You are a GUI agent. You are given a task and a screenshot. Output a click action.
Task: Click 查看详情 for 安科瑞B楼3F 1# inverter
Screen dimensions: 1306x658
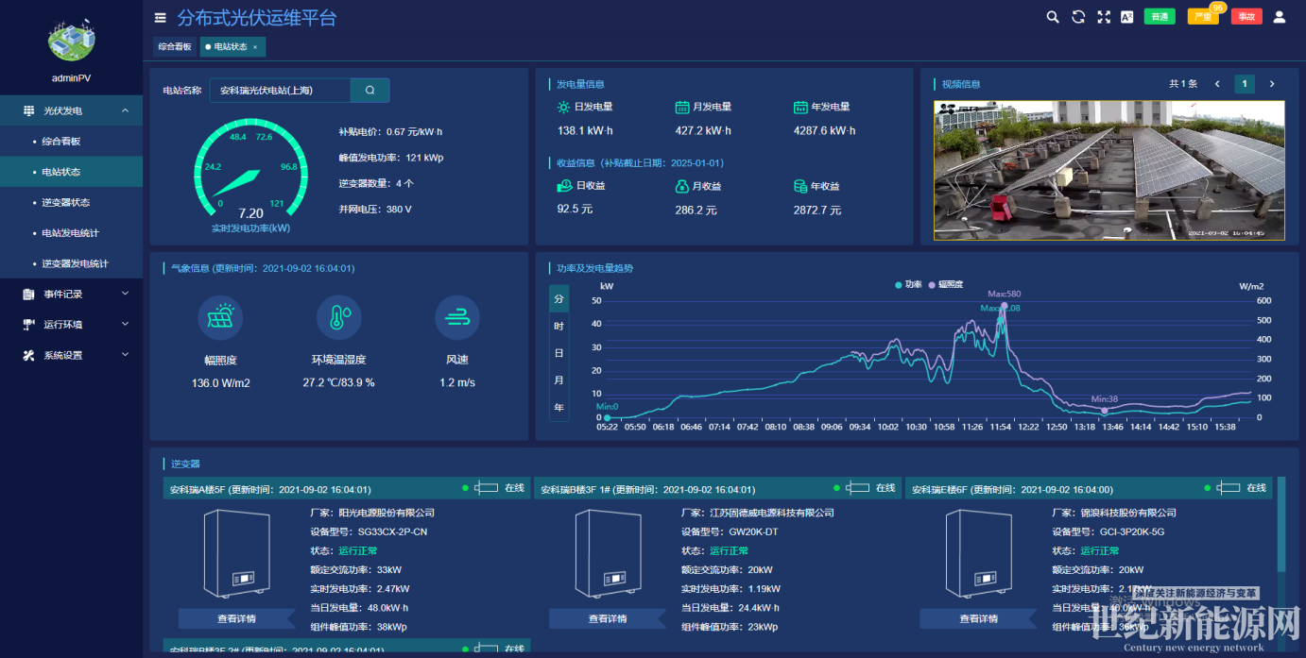coord(608,618)
